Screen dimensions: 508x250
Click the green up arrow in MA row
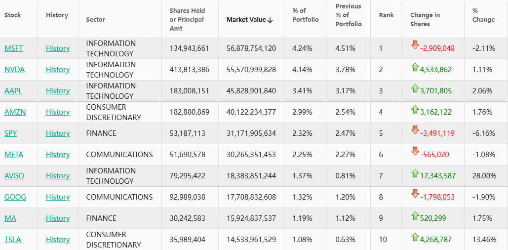click(415, 216)
